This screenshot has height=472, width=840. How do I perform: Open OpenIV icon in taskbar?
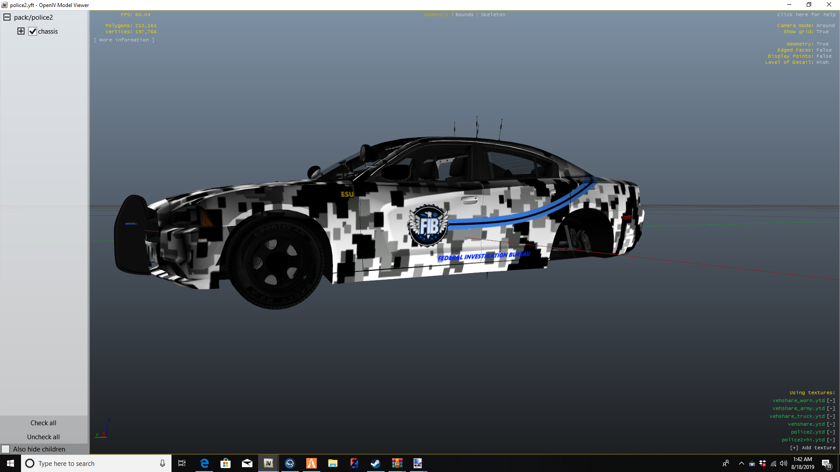pyautogui.click(x=268, y=463)
